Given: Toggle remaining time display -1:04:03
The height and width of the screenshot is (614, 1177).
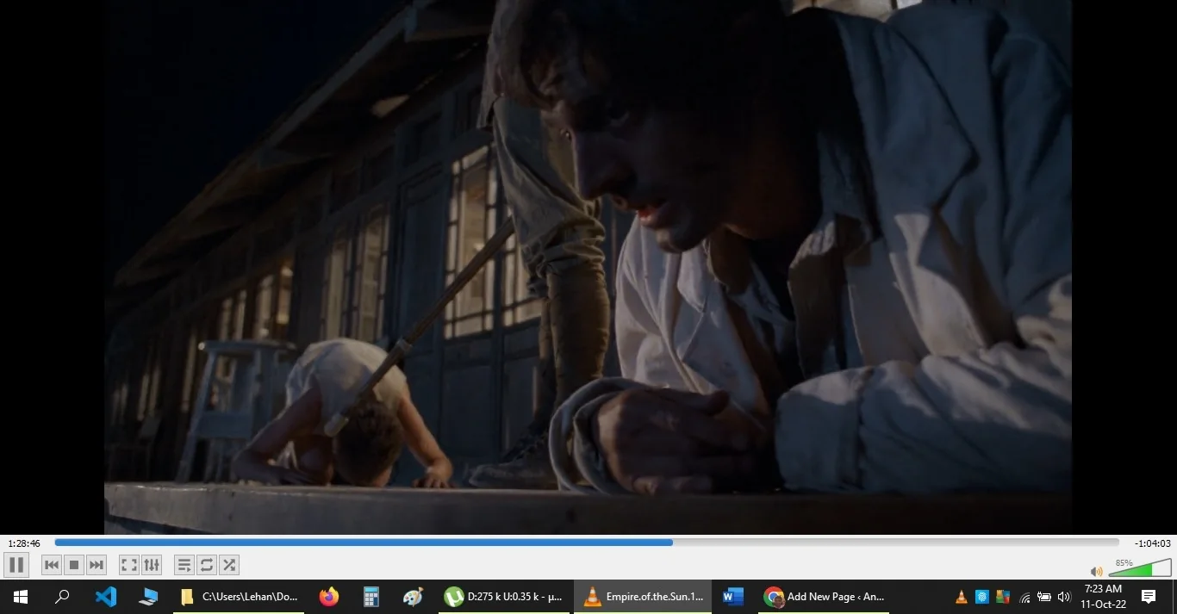Looking at the screenshot, I should click(1153, 543).
